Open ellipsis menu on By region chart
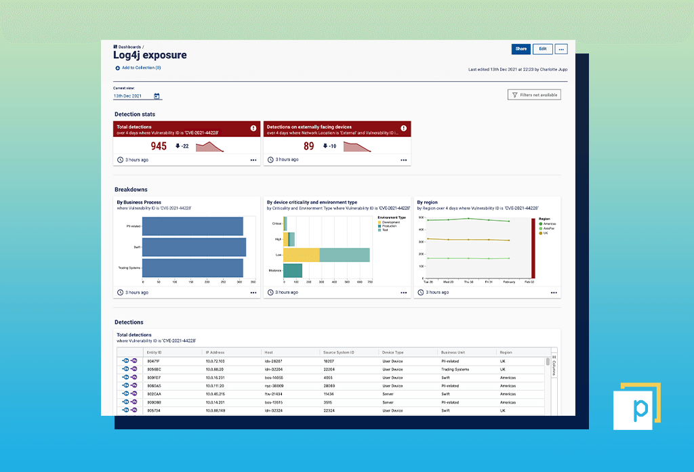The height and width of the screenshot is (472, 694). pos(554,293)
